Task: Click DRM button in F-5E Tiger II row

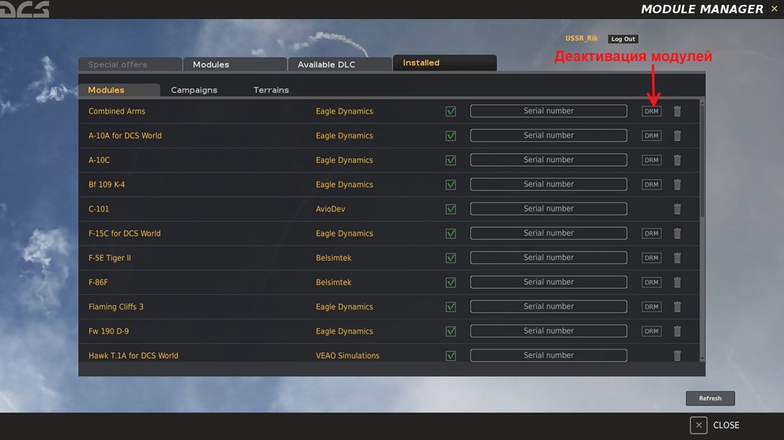Action: 652,258
